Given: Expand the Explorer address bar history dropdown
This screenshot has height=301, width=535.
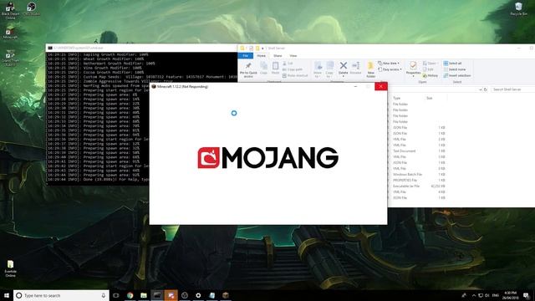Looking at the screenshot, I should pos(481,89).
